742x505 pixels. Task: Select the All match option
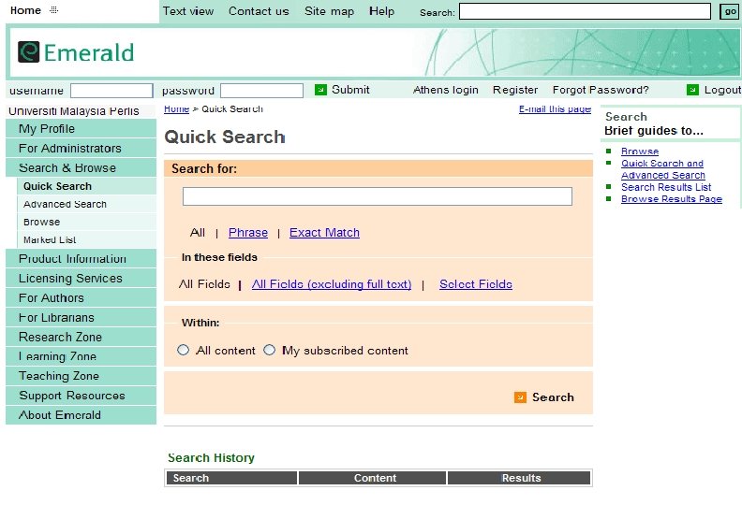pyautogui.click(x=198, y=233)
